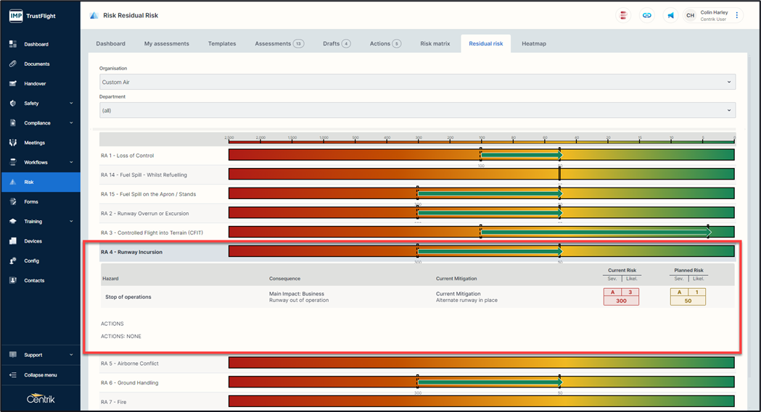
Task: Expand the Training submenu in sidebar
Action: (71, 222)
